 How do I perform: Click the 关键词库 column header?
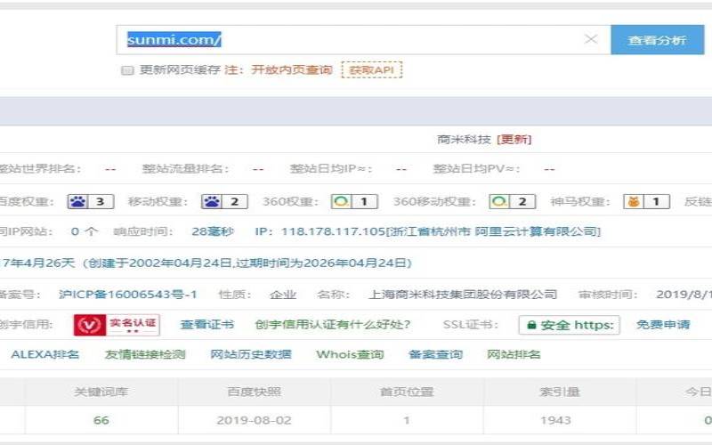pyautogui.click(x=101, y=392)
